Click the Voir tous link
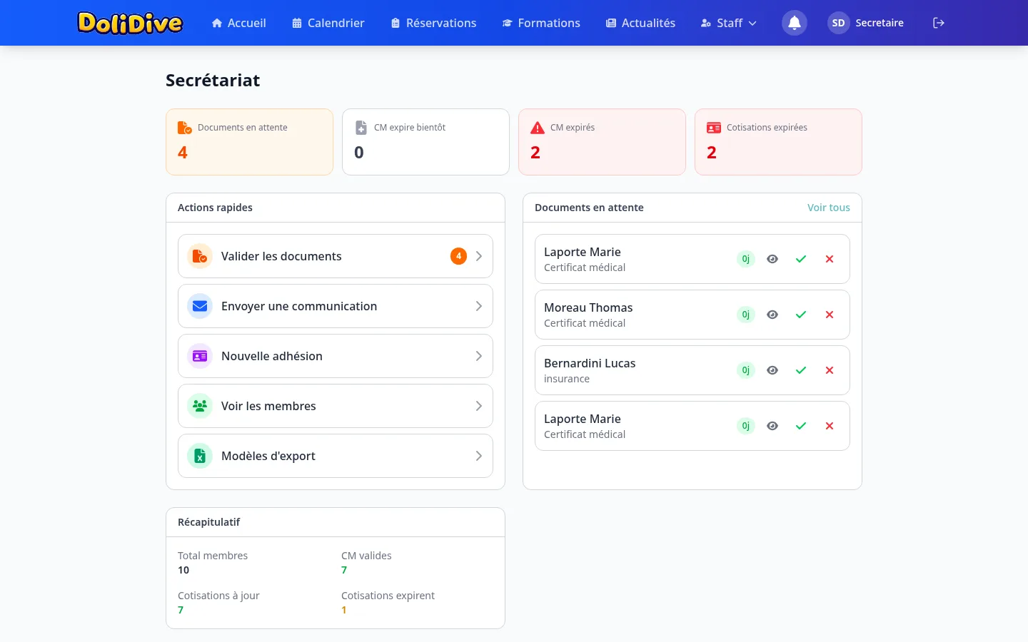The image size is (1028, 642). 829,208
